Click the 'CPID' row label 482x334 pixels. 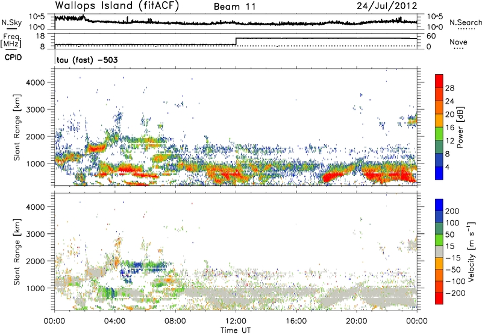(13, 57)
